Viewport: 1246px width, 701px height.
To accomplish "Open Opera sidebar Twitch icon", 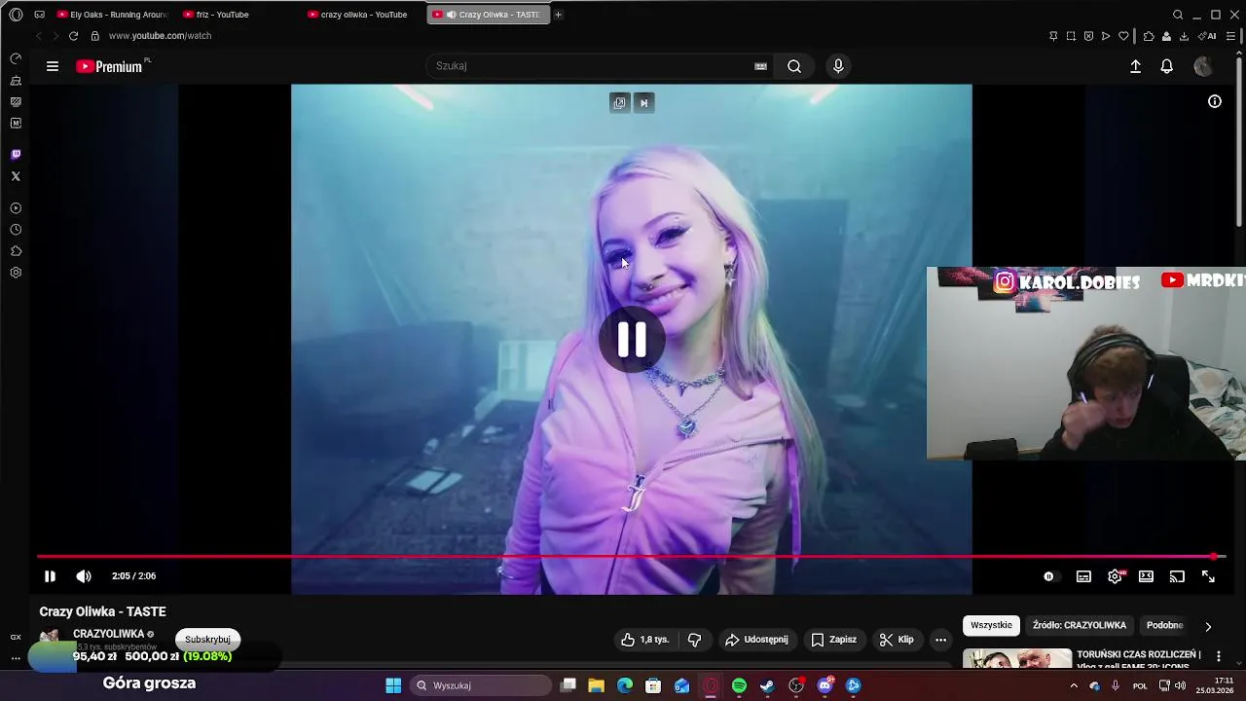I will [16, 154].
